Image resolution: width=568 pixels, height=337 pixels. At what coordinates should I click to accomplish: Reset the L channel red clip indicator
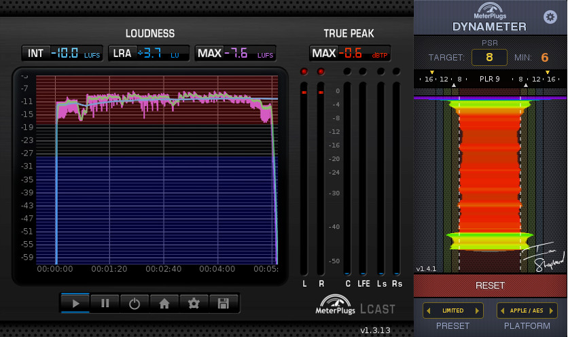pos(304,71)
